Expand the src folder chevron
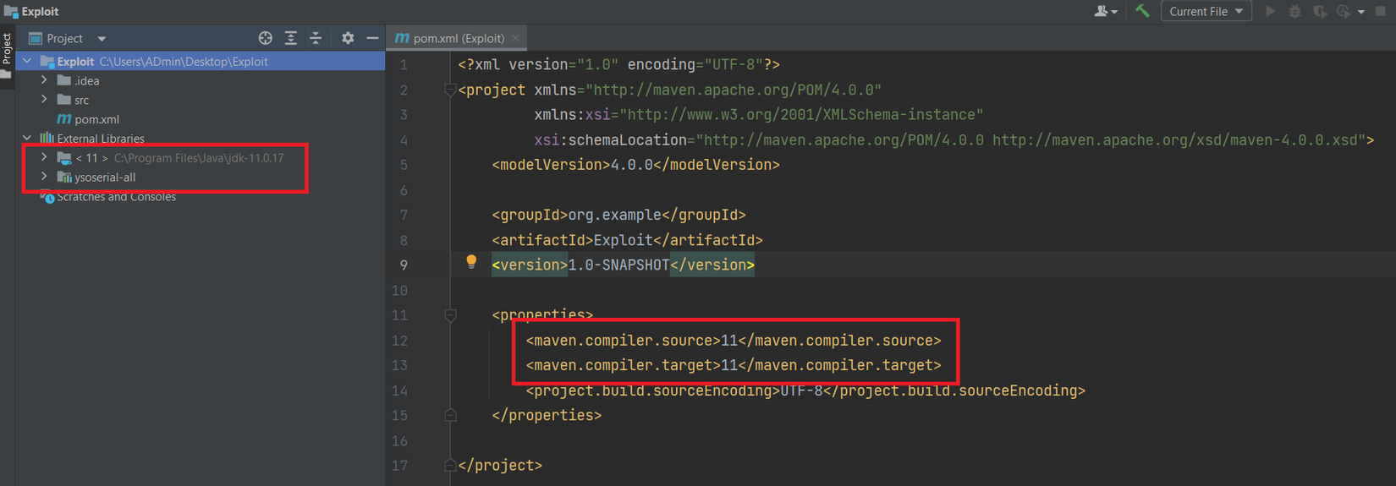Viewport: 1396px width, 486px height. 44,100
